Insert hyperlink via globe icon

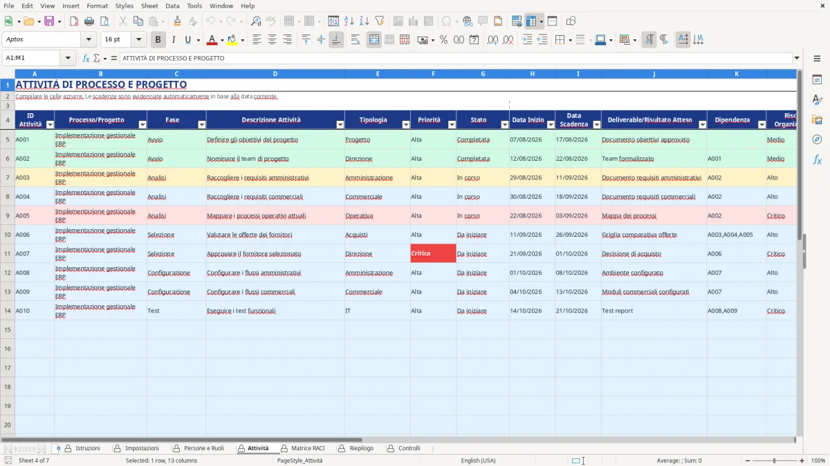468,21
